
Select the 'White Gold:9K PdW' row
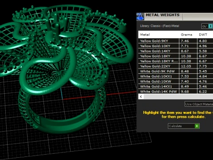pos(176,71)
